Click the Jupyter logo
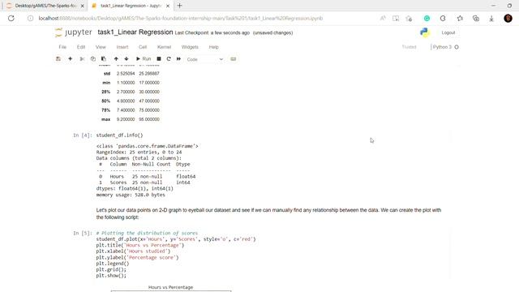Screen dimensions: 519x292 [74, 32]
